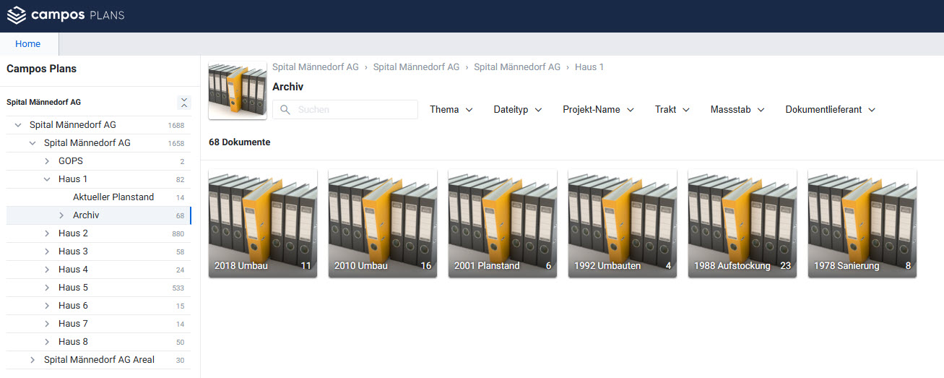The image size is (944, 378).
Task: Open the 2018 Umbau folder
Action: pos(262,223)
